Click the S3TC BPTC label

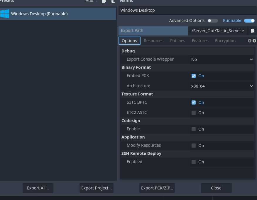pyautogui.click(x=137, y=102)
